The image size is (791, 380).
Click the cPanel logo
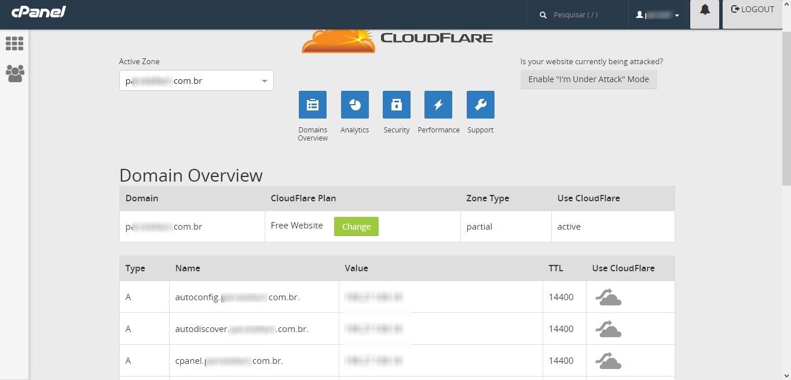coord(37,12)
